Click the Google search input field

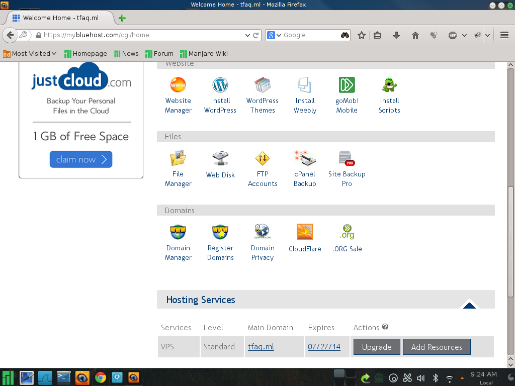(309, 35)
